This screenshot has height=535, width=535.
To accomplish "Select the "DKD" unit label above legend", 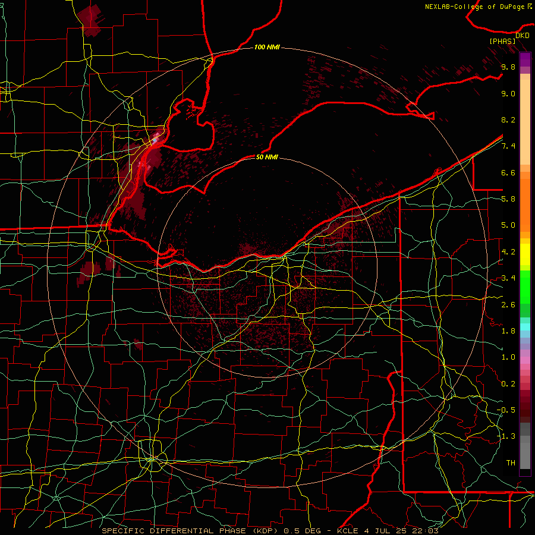I will [523, 35].
